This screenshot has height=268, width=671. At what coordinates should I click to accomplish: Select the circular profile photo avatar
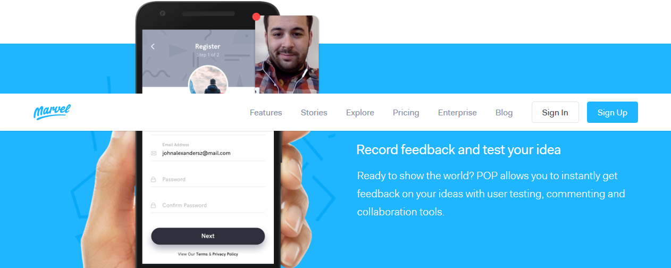coord(208,80)
